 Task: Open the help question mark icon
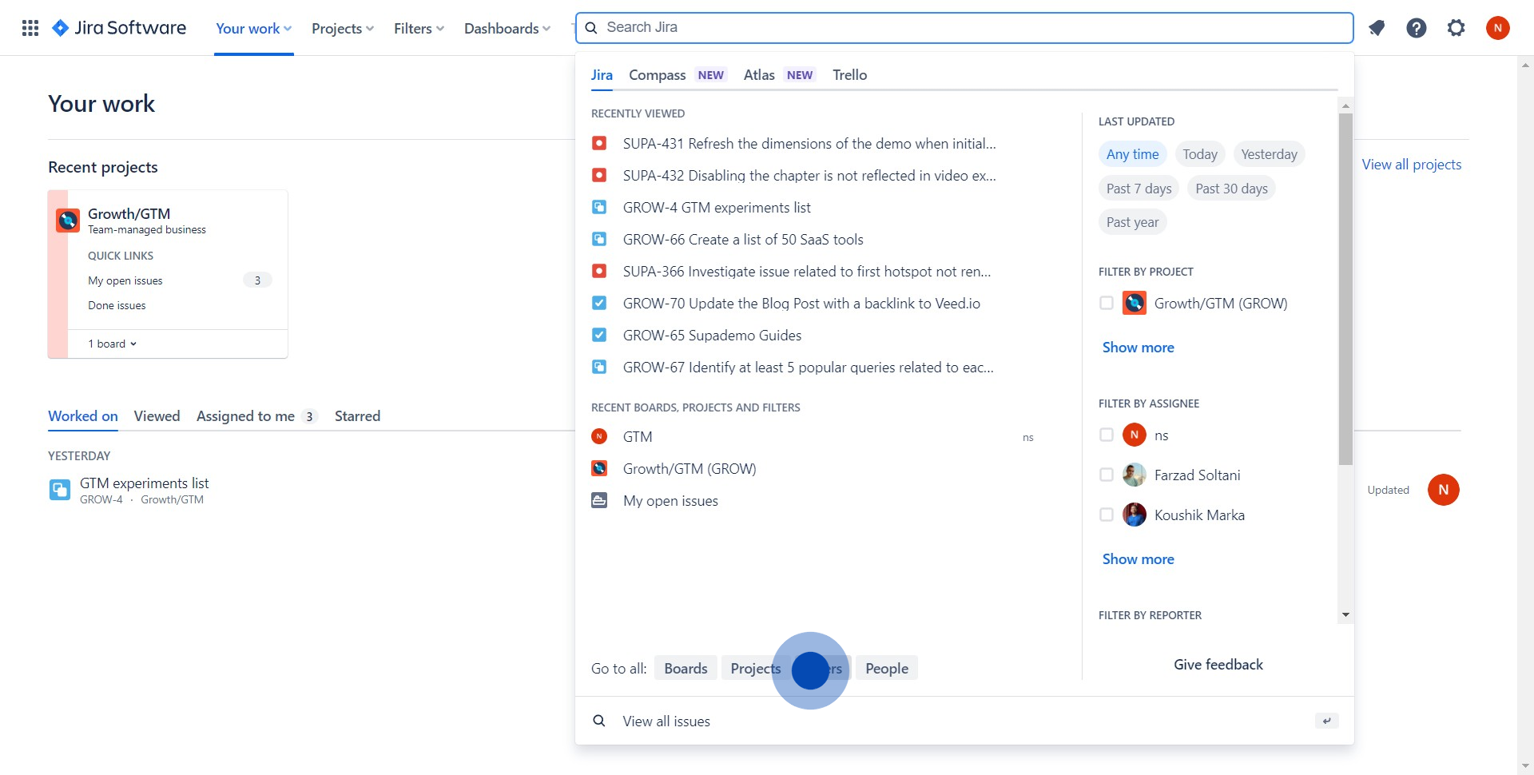[1417, 28]
